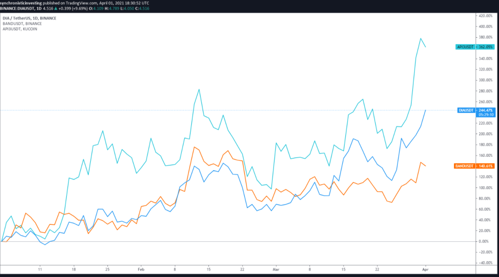Click the 220.00% axis label
The image size is (499, 277).
[486, 123]
